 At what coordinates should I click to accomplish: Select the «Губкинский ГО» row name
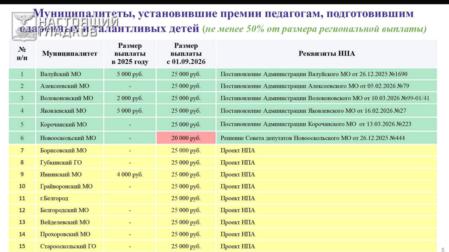point(61,162)
